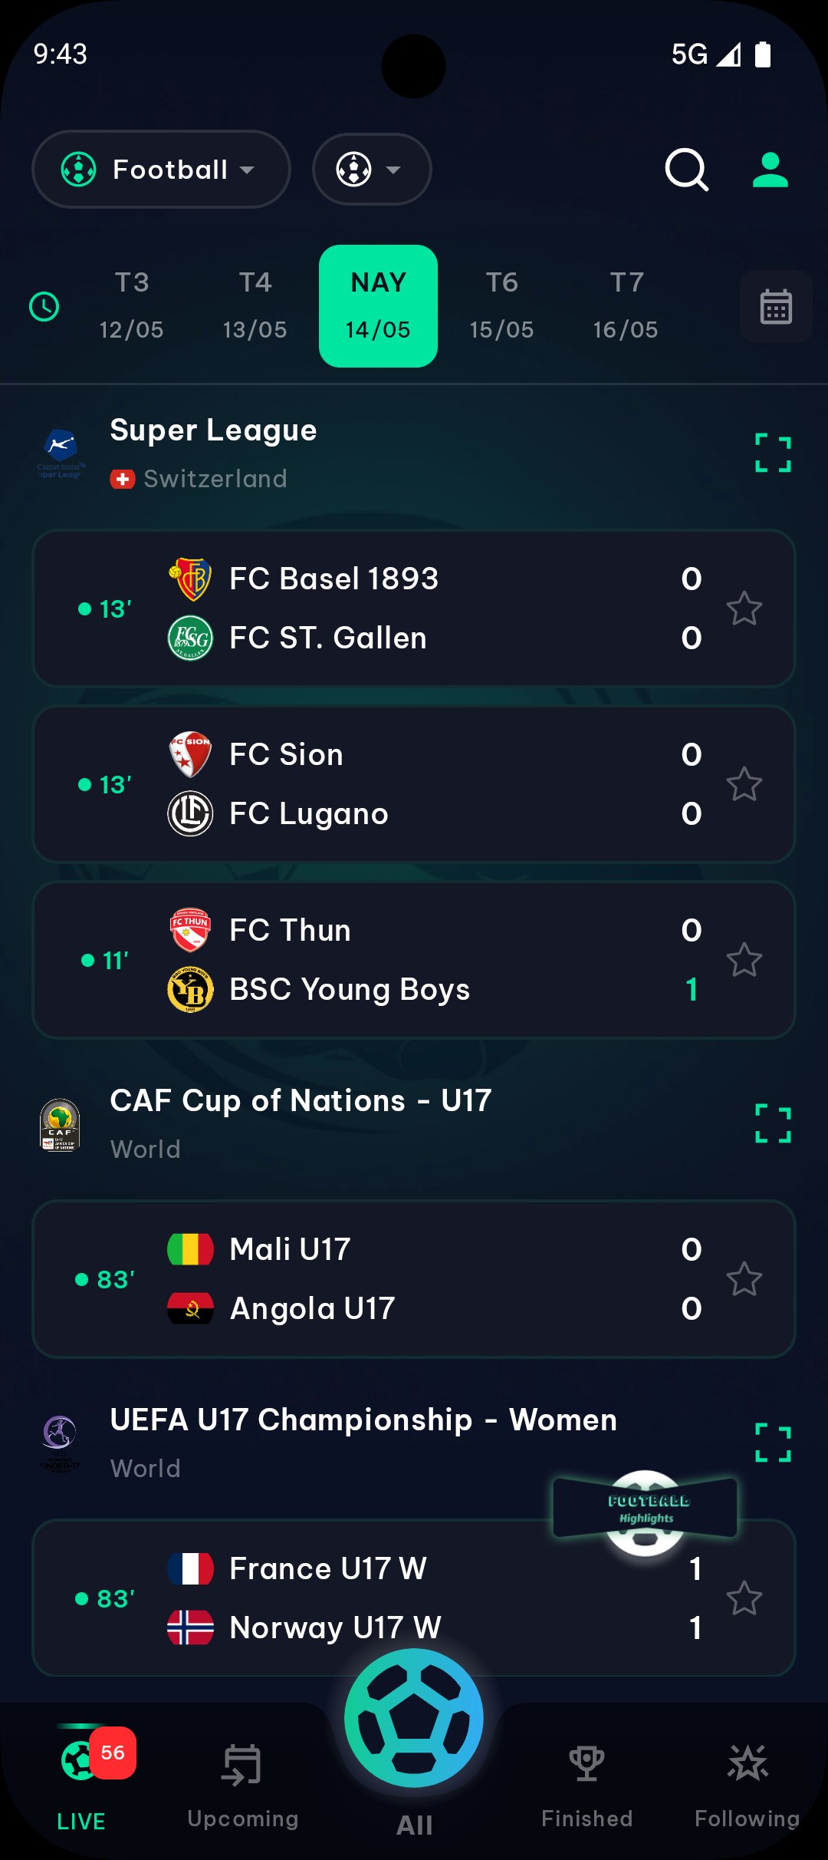Expand the ball-icon league filter dropdown
Image resolution: width=828 pixels, height=1860 pixels.
click(372, 170)
